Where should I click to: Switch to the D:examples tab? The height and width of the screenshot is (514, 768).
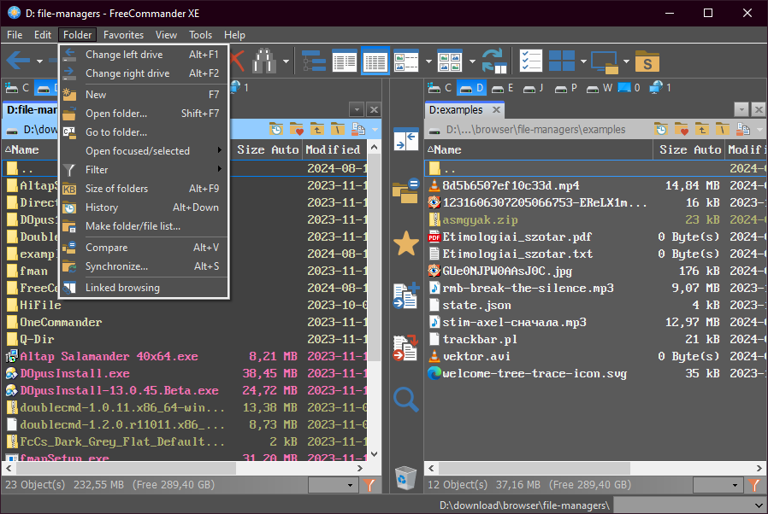456,109
